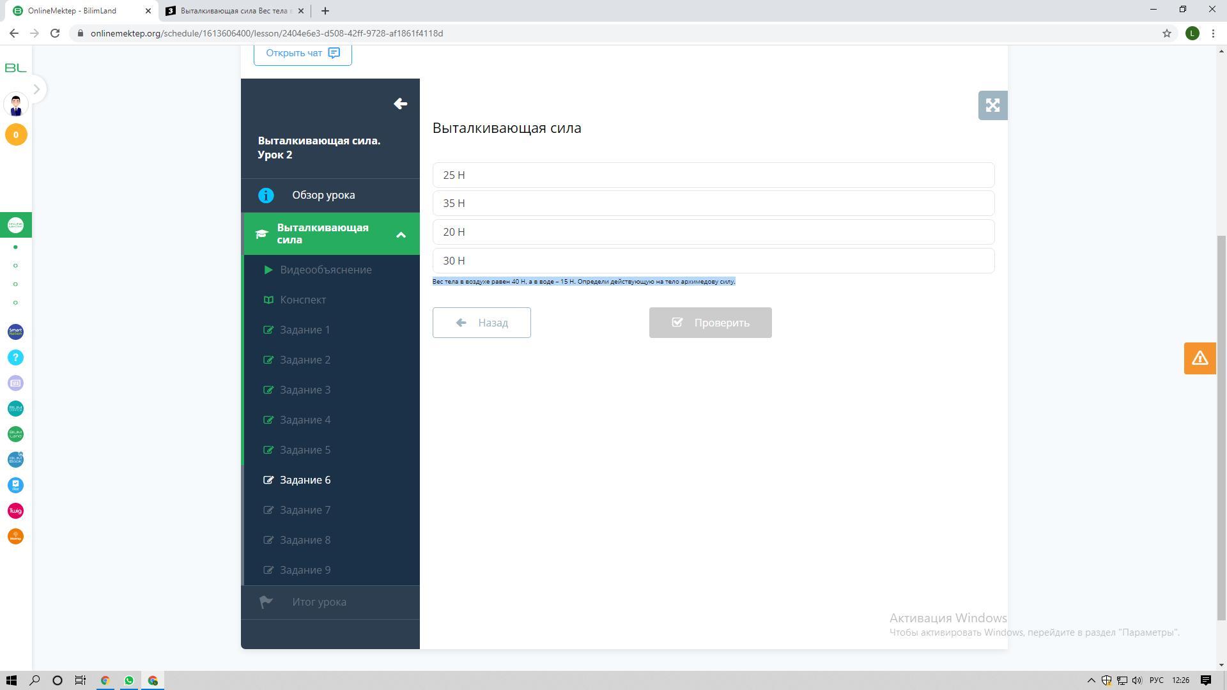Click the orange points badge showing 0

pos(16,135)
